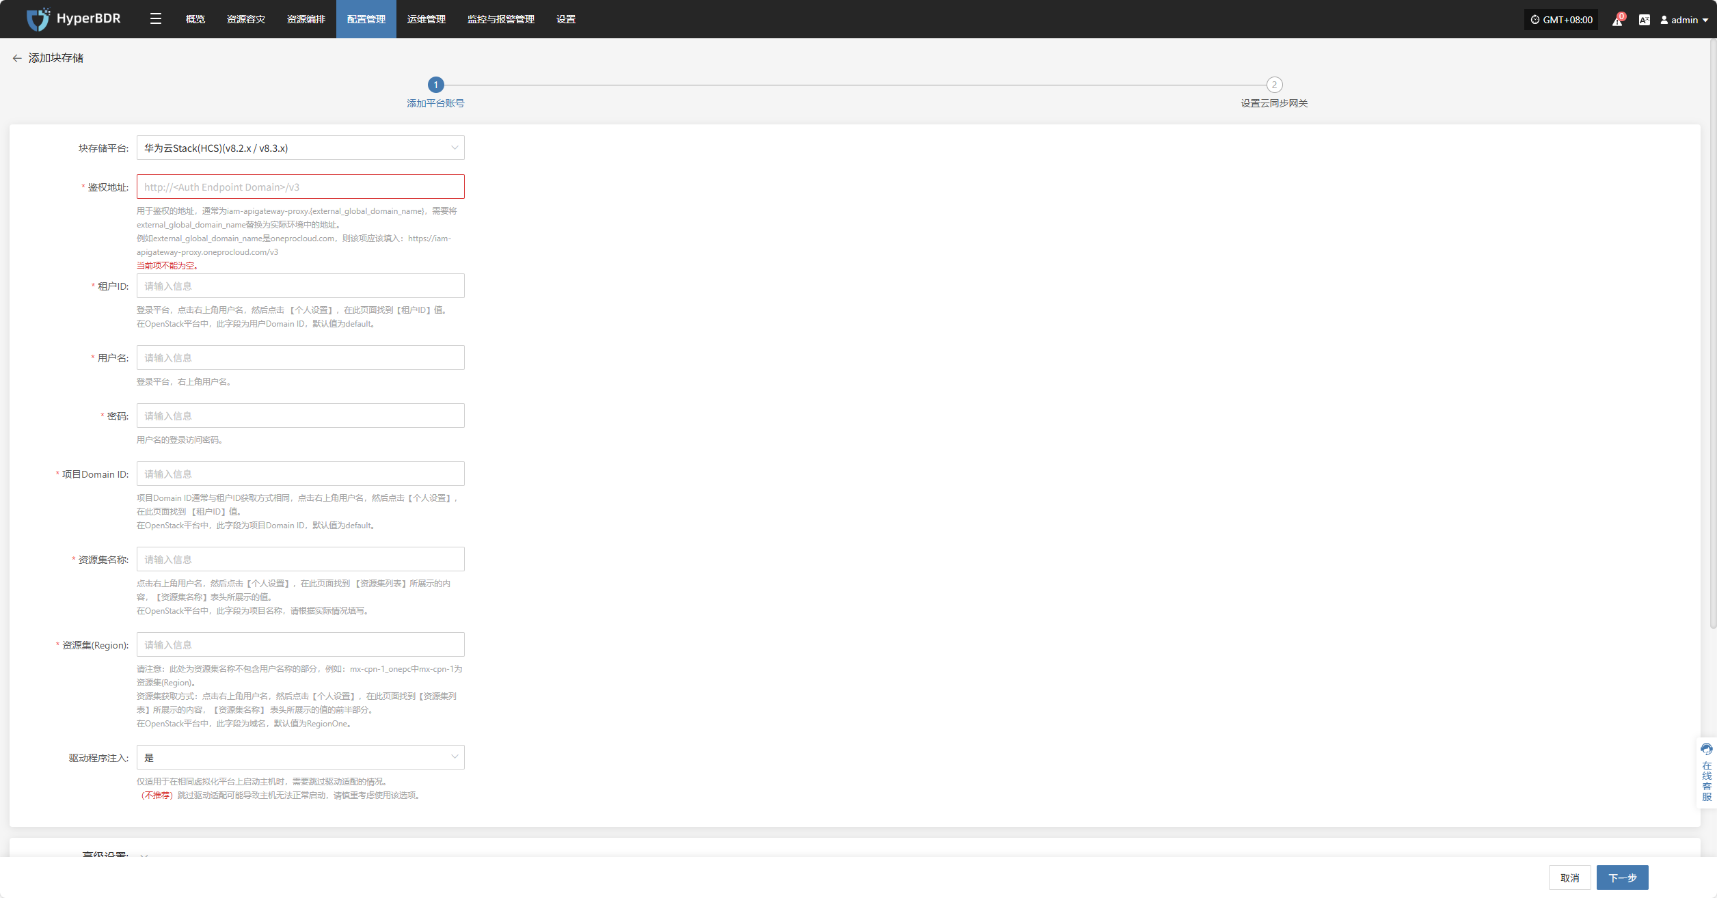The width and height of the screenshot is (1717, 898).
Task: Click the 用户名的登录访问密码 hint text
Action: click(180, 439)
